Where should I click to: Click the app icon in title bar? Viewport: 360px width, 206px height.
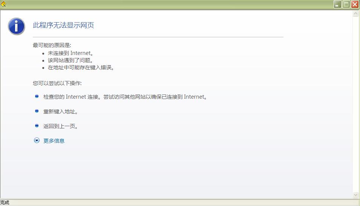click(x=3, y=4)
